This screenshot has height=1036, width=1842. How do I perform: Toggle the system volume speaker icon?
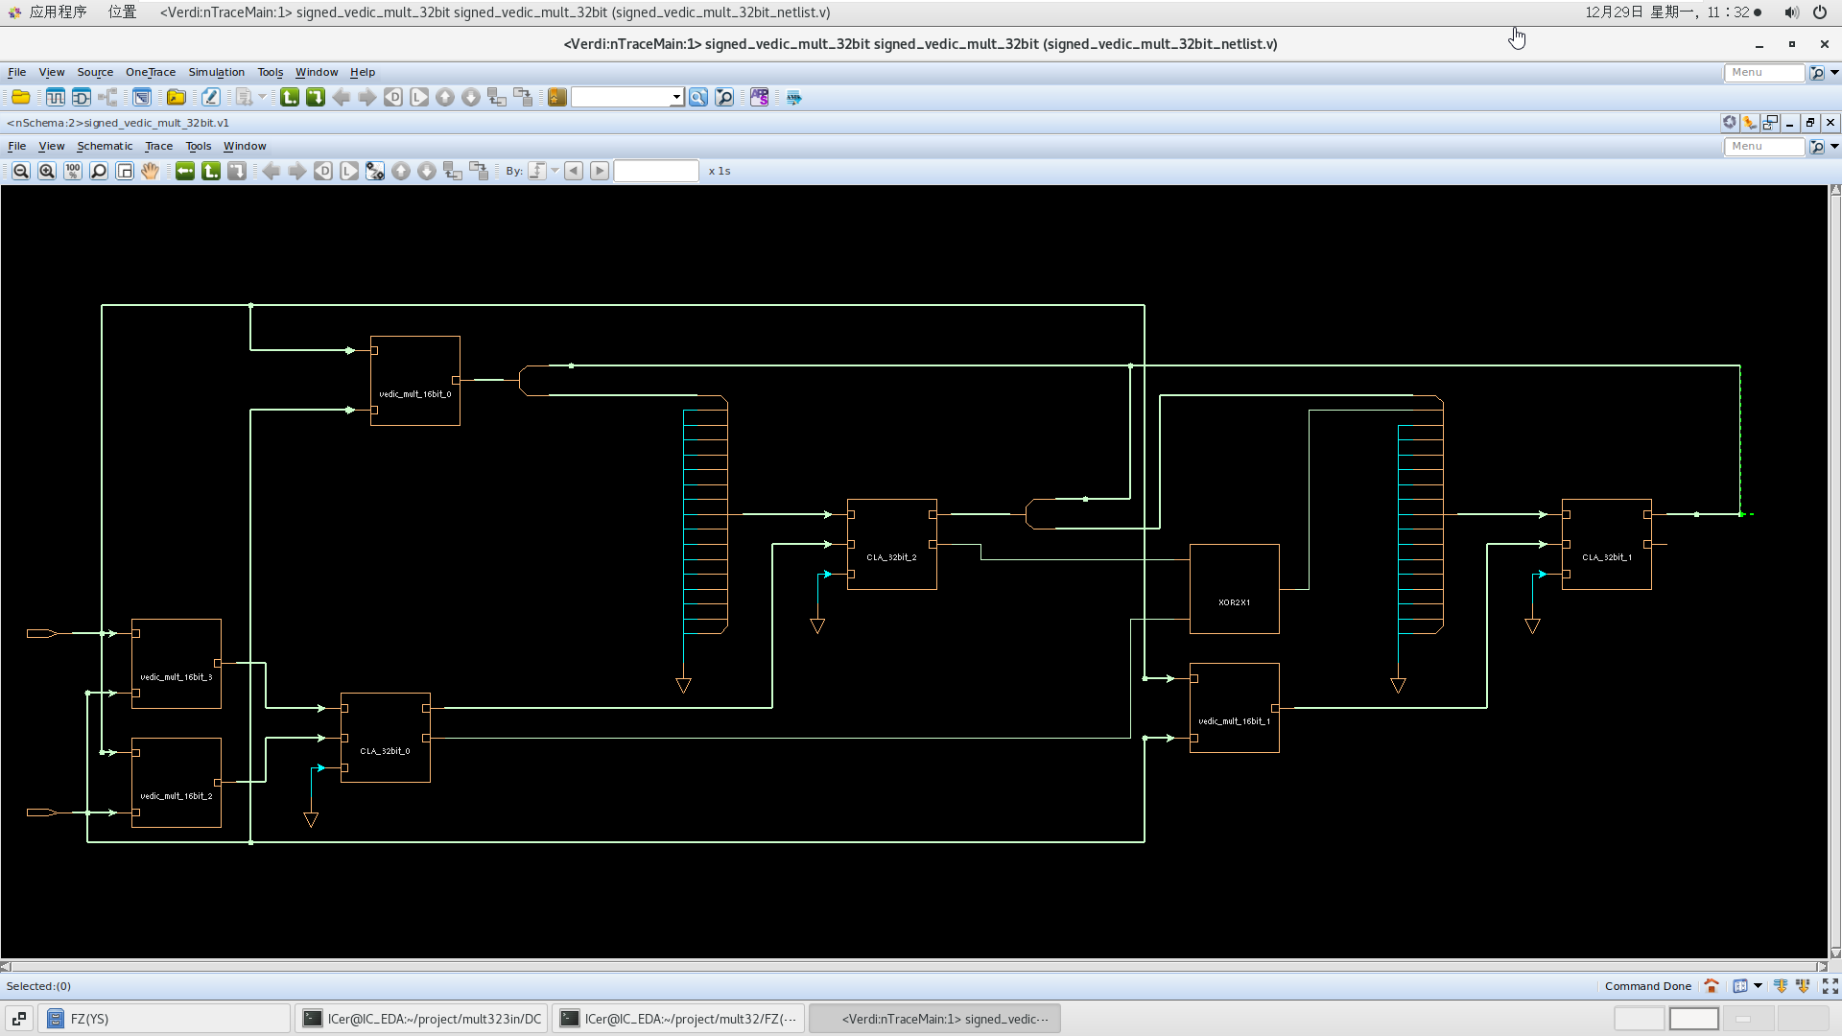coord(1791,12)
